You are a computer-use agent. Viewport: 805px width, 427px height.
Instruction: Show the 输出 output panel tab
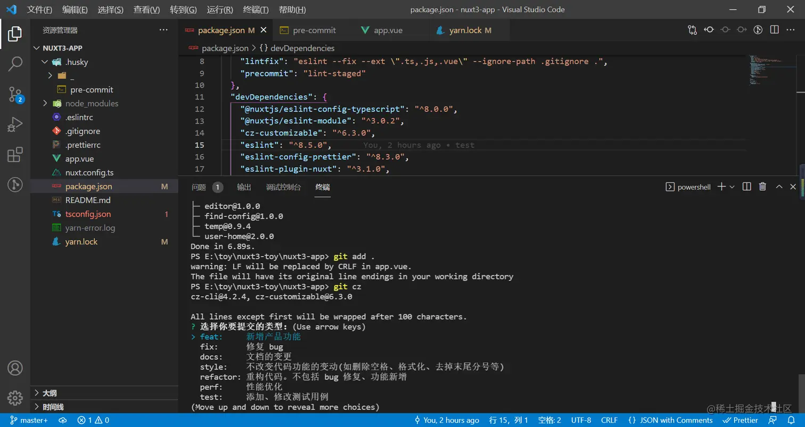click(244, 187)
